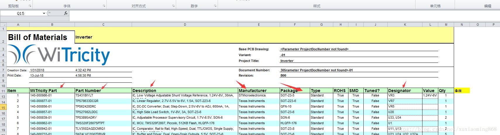The width and height of the screenshot is (500, 135).
Task: Select package cell 'QFN-10'
Action: click(x=295, y=106)
